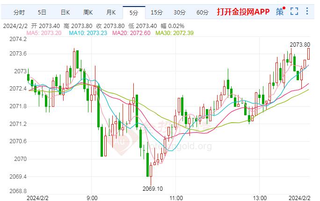Screen dimensions: 320x201
Task: Open the three-dot more options menu
Action: pyautogui.click(x=307, y=11)
